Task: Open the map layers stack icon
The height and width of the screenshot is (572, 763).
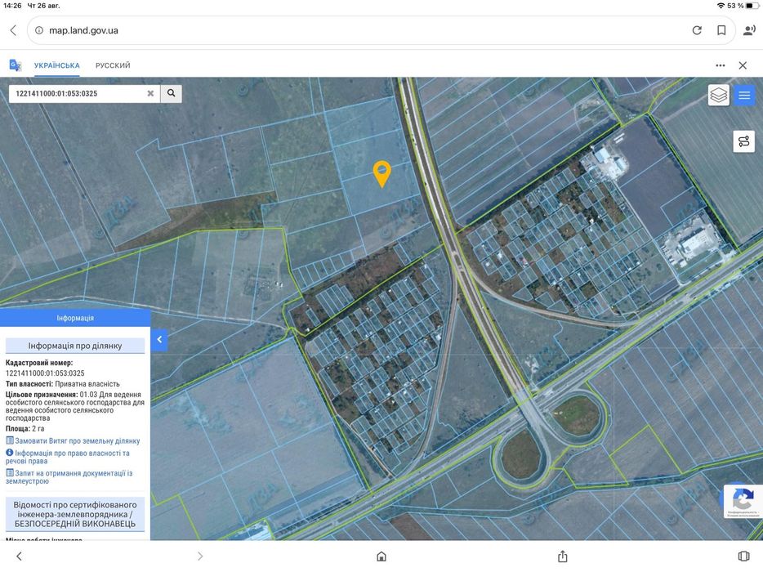Action: [719, 95]
